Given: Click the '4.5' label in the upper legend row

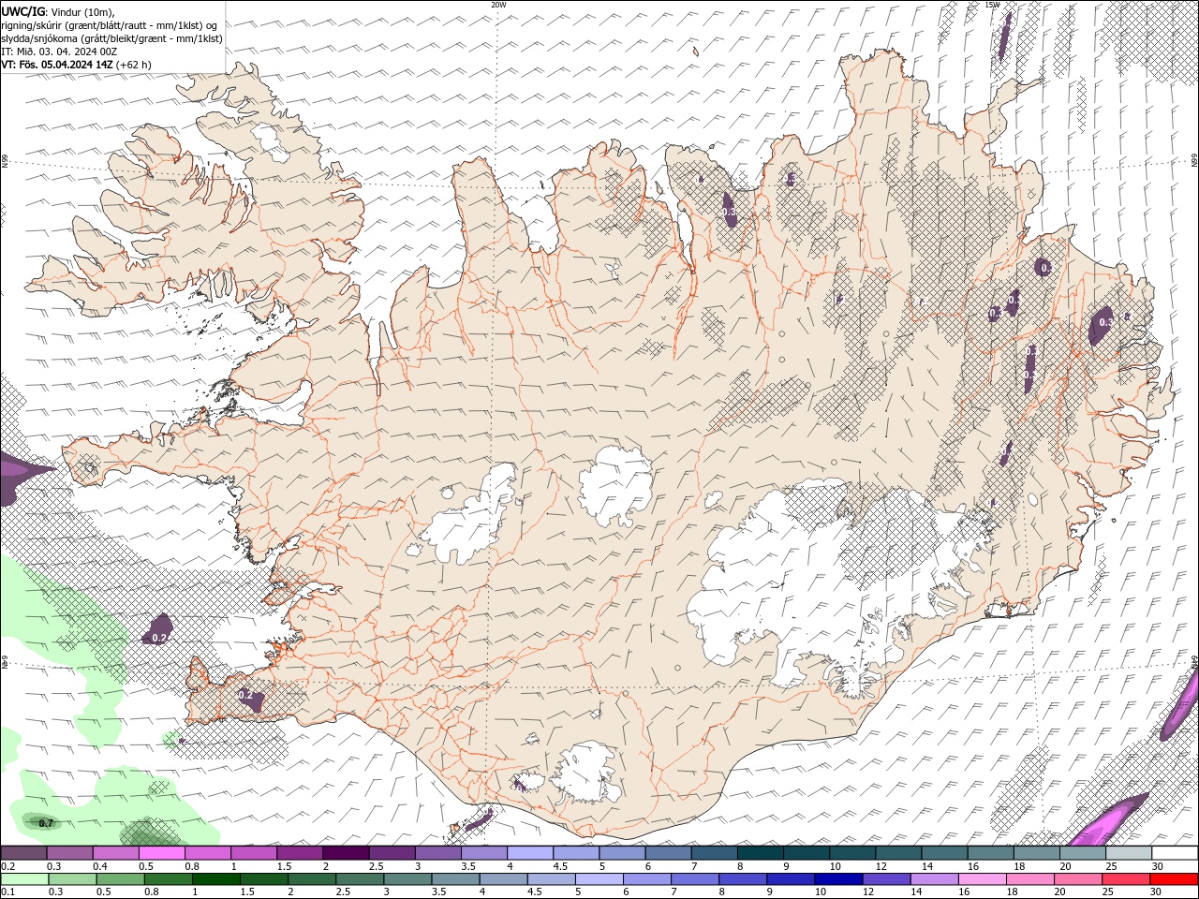Looking at the screenshot, I should point(560,866).
